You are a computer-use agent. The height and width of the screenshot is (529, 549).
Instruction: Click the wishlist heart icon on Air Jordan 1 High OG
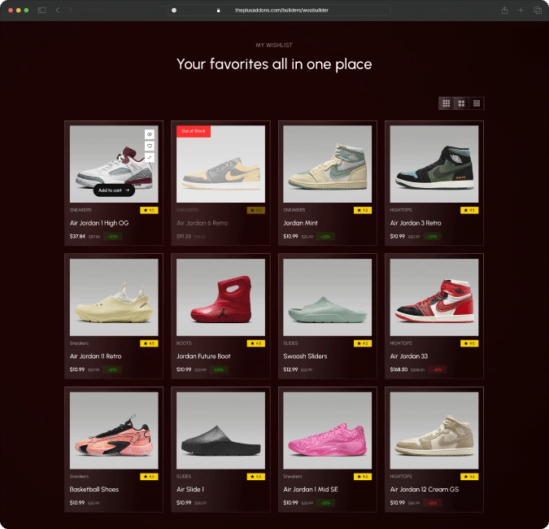(x=150, y=146)
